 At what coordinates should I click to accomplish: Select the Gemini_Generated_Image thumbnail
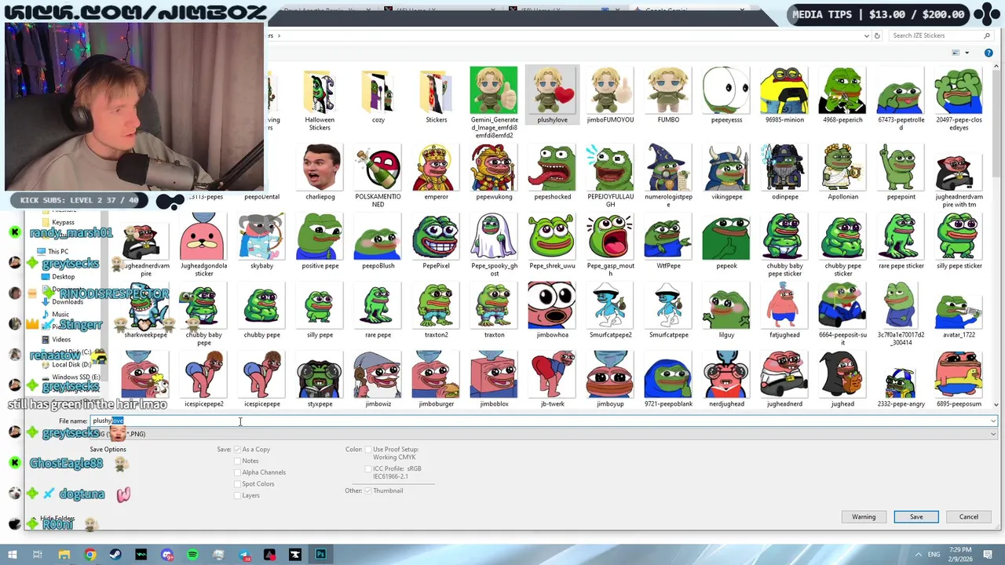494,91
